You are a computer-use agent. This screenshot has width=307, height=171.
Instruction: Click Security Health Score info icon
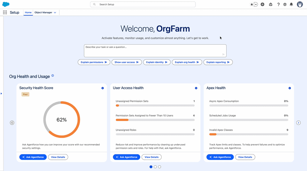[x=102, y=88]
